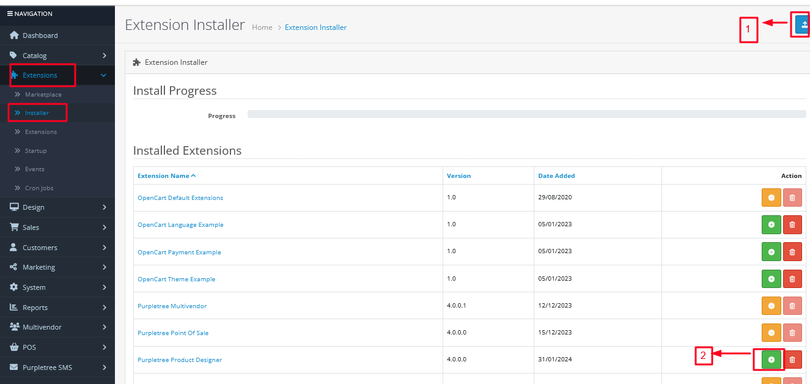This screenshot has height=384, width=810.
Task: Open OpenCart Default Extensions link
Action: click(180, 198)
